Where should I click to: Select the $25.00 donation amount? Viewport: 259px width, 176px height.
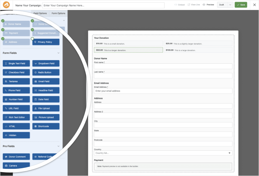198,44
